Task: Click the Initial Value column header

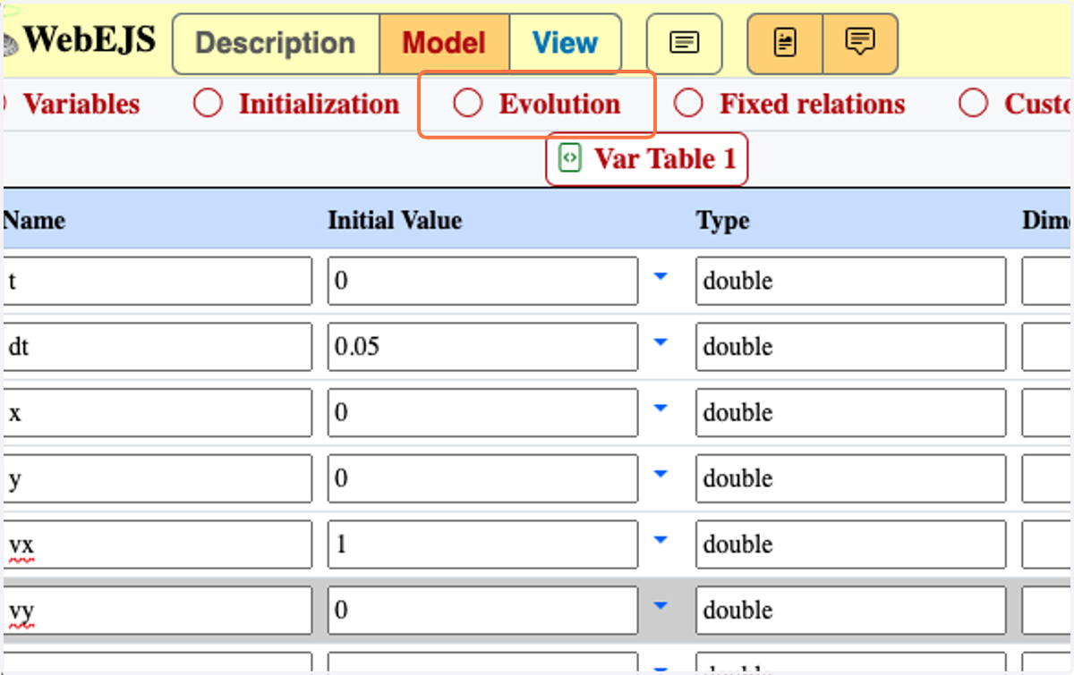Action: pos(395,220)
